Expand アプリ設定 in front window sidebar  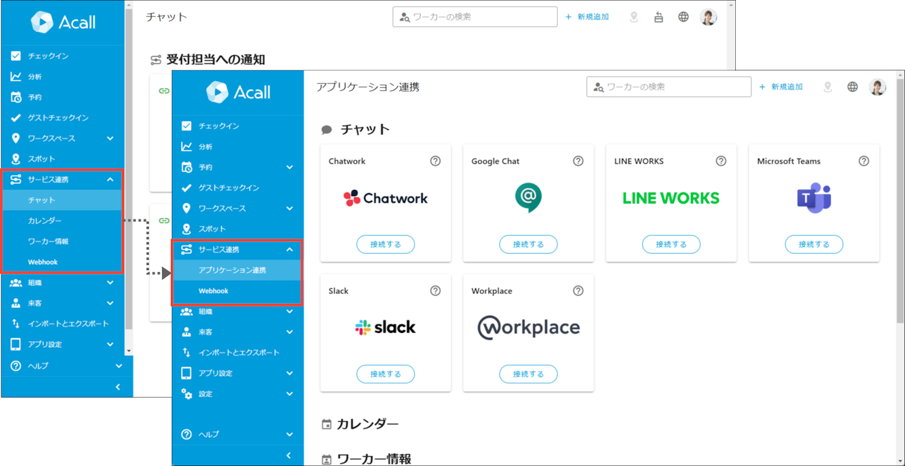click(x=289, y=373)
